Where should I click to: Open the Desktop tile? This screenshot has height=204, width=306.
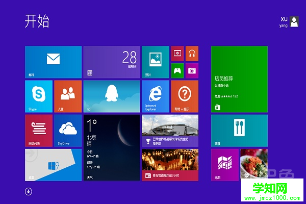[x=53, y=165]
